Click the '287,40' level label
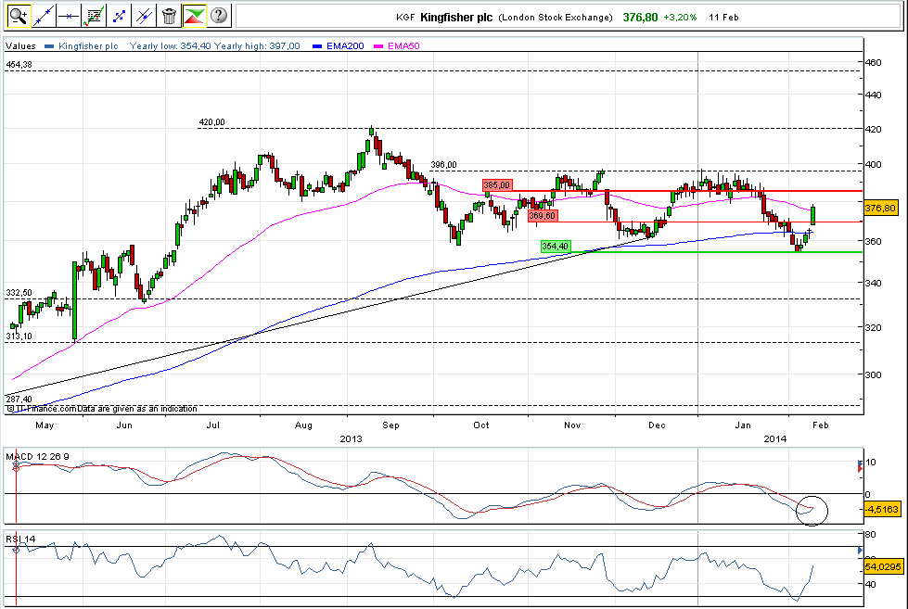The height and width of the screenshot is (609, 908). click(19, 399)
